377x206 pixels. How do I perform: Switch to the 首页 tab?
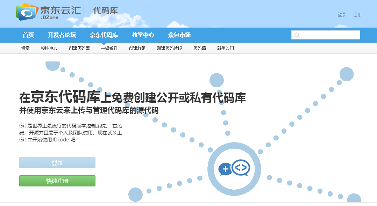[28, 35]
